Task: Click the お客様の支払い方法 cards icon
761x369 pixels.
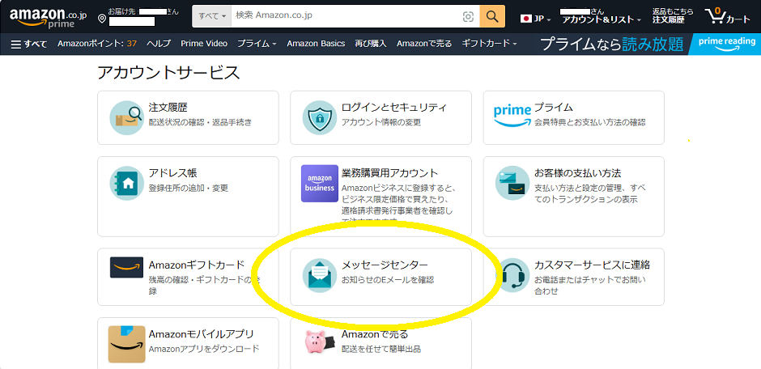Action: [512, 184]
